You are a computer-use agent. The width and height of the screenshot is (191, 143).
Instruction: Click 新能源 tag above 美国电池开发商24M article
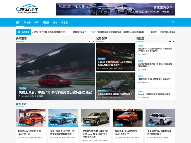click(141, 76)
